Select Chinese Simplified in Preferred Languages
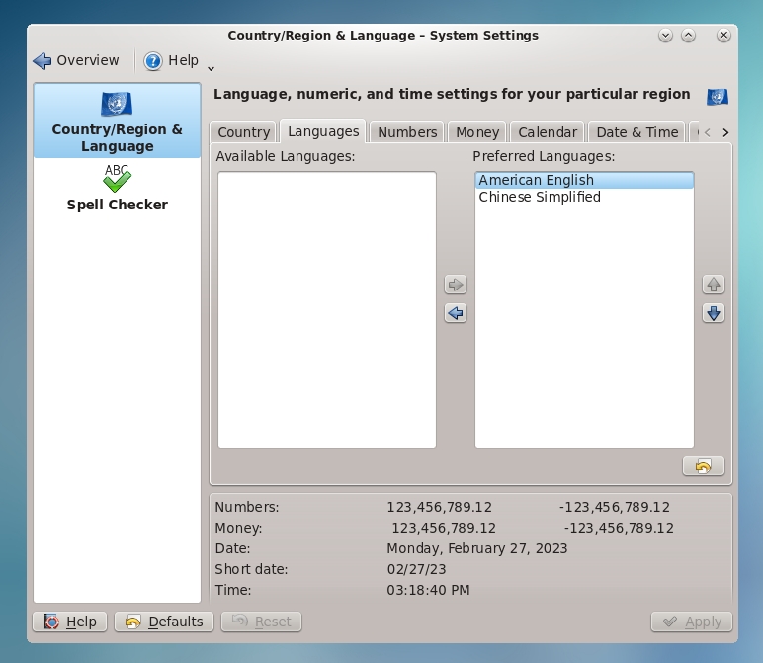 [540, 197]
